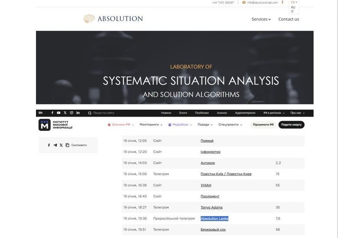Click the info@absolutionlab.com email address
This screenshot has height=238, width=338.
tap(262, 2)
